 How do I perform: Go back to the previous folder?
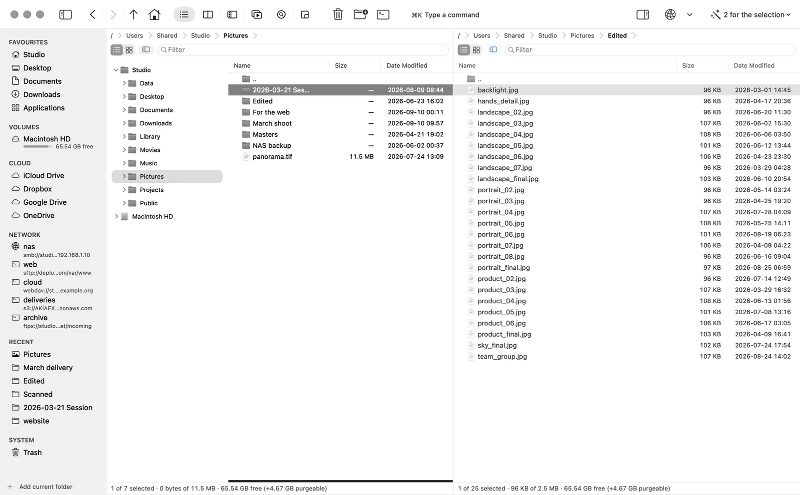point(92,14)
